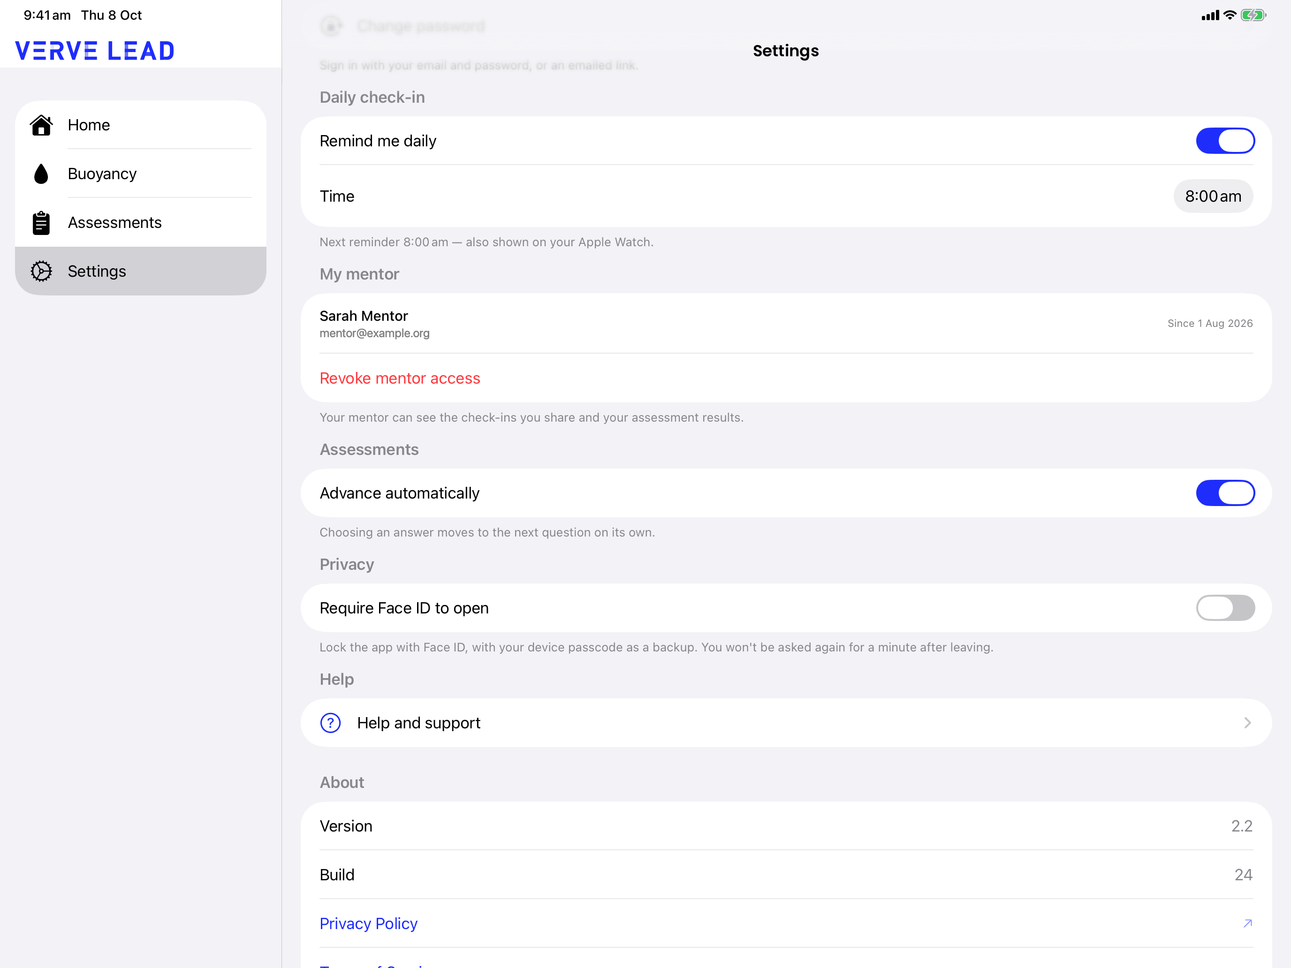Click the cellular signal bars icon

(1210, 16)
